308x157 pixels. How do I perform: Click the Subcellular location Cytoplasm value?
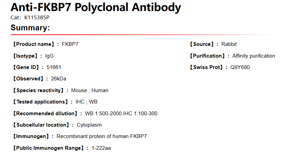[x=89, y=125]
